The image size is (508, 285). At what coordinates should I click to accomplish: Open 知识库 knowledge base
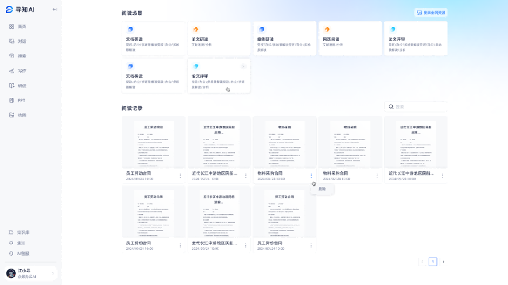[23, 233]
